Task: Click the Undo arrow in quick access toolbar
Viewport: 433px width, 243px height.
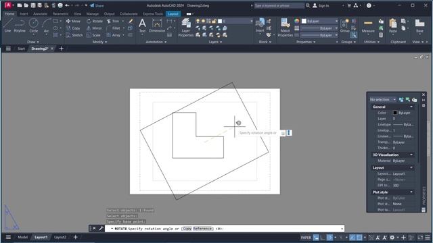Action: pos(67,5)
